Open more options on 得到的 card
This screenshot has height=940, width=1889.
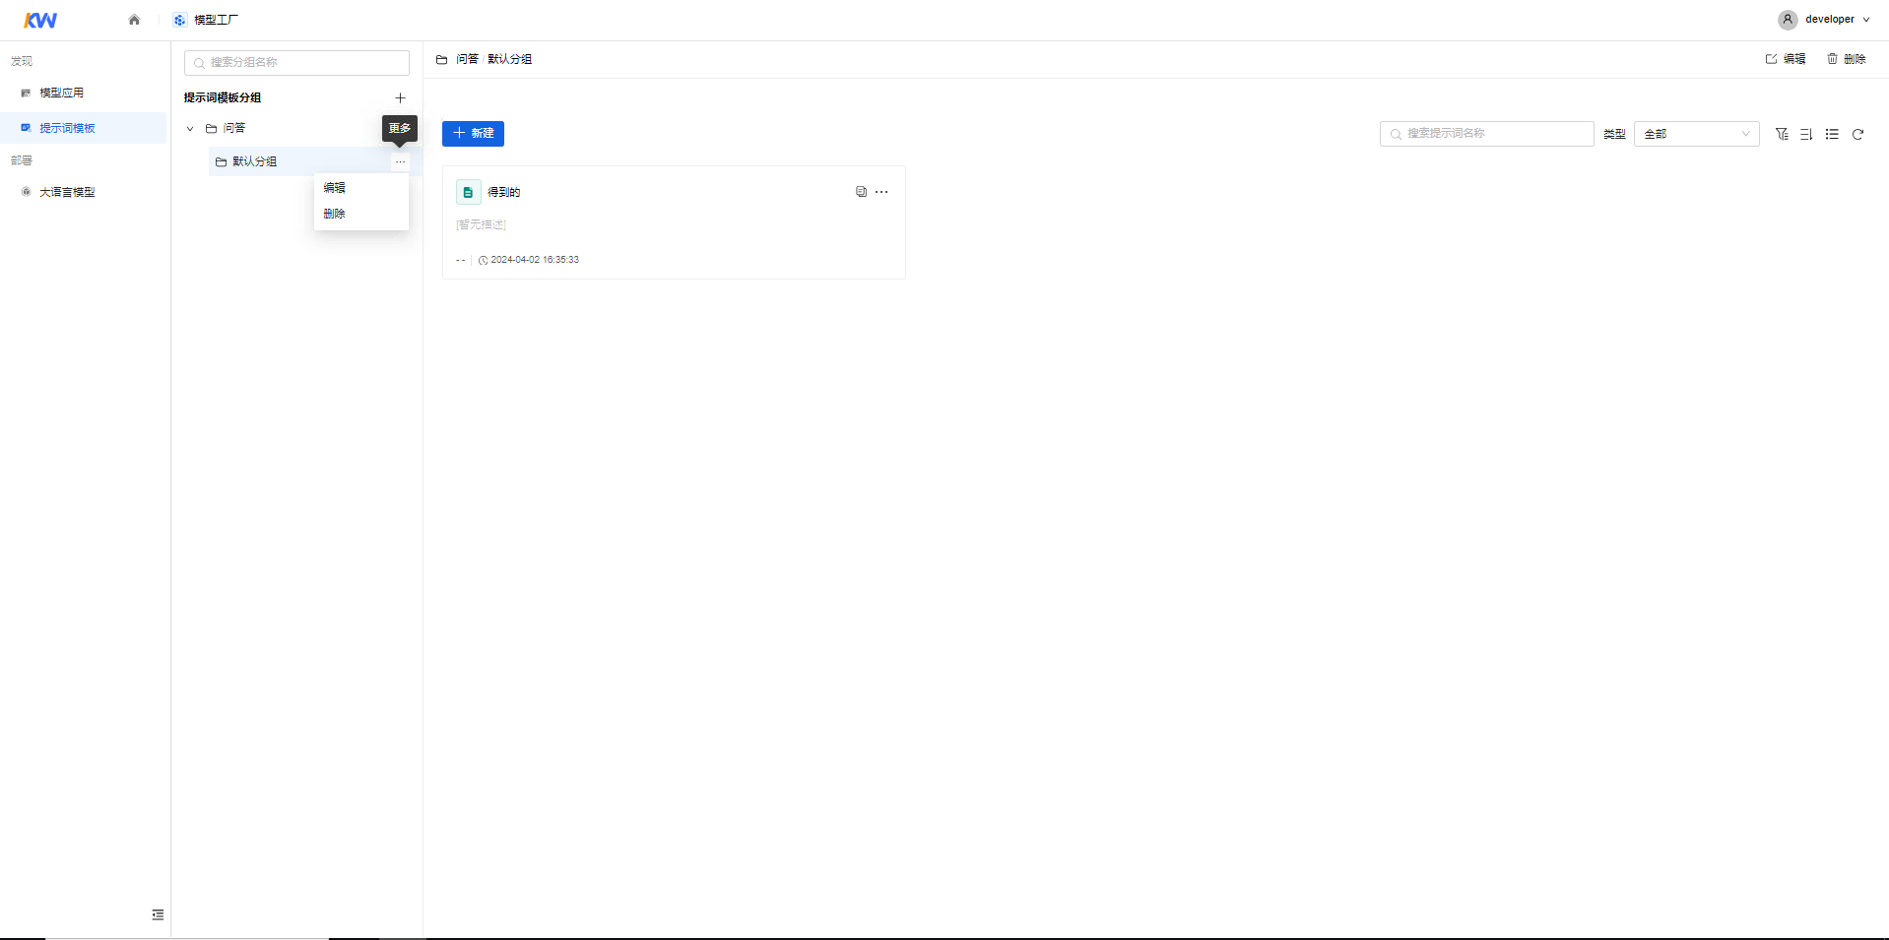pyautogui.click(x=881, y=192)
